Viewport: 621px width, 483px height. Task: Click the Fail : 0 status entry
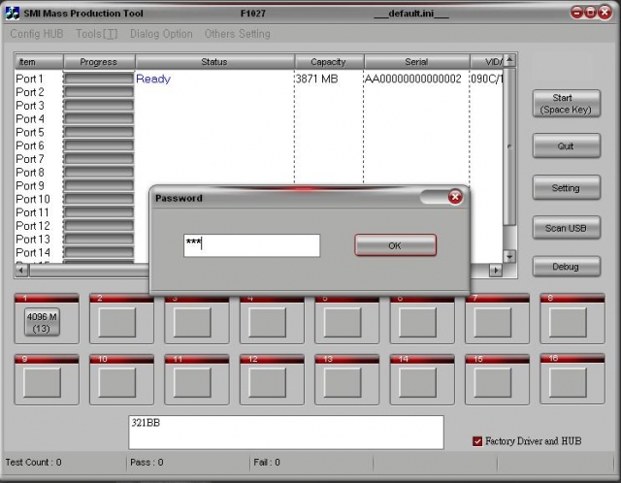(267, 462)
